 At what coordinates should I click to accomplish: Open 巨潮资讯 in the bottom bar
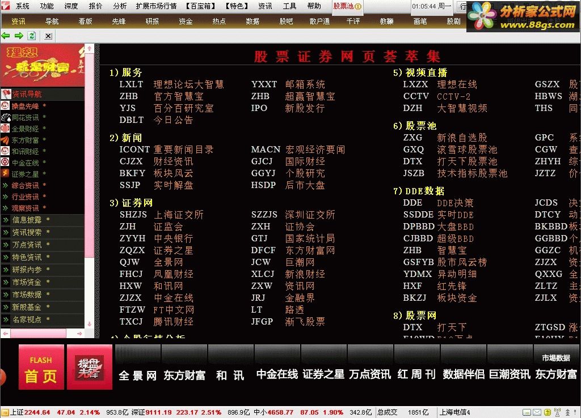click(510, 374)
